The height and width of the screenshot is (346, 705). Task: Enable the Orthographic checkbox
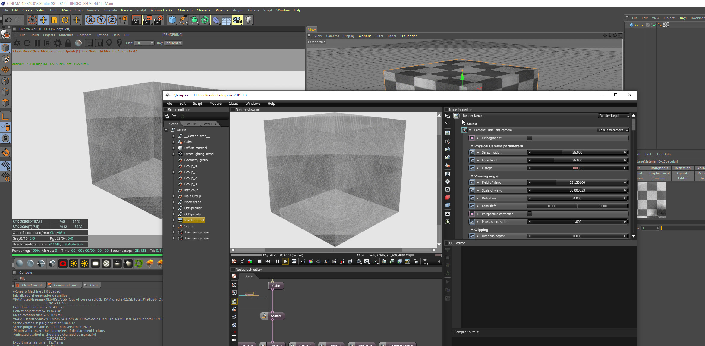pos(529,138)
